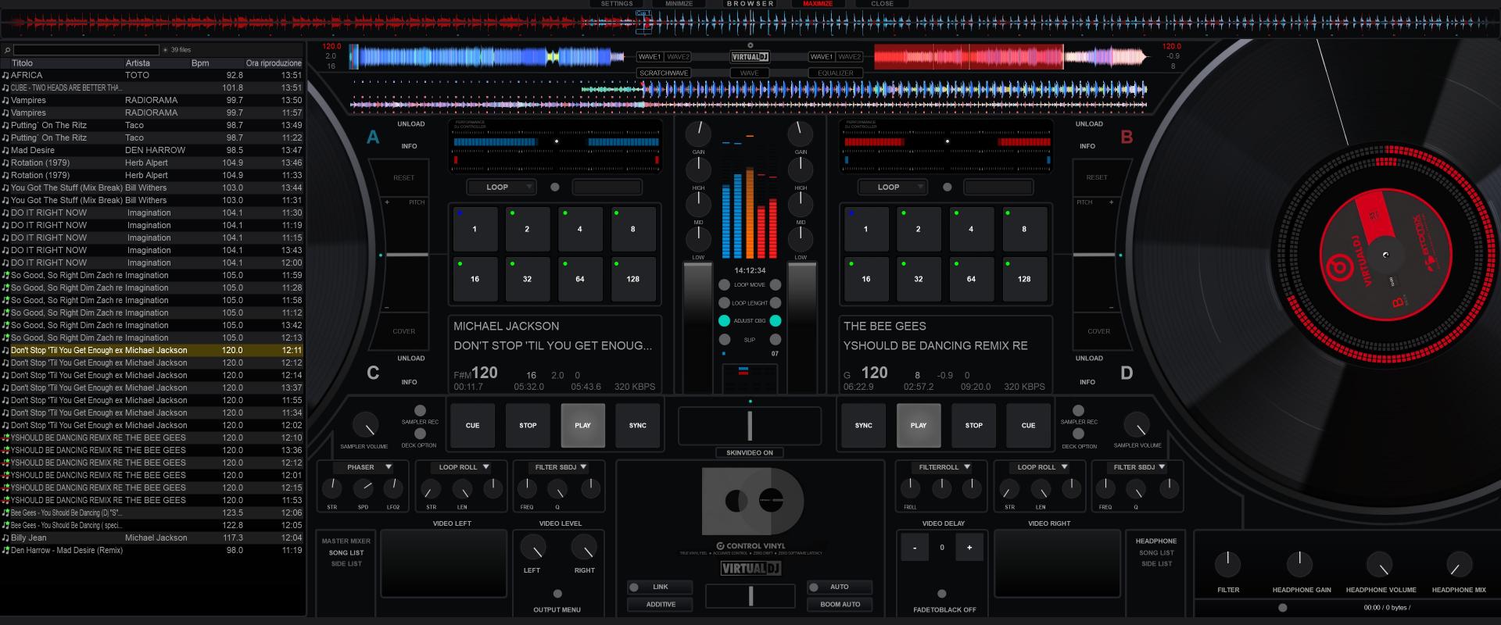
Task: Adjust left Filter SBDJ FREQ knob
Action: pos(527,489)
